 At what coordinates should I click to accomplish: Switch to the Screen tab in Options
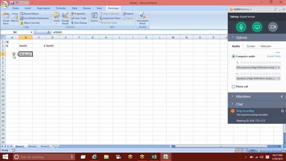click(x=251, y=46)
